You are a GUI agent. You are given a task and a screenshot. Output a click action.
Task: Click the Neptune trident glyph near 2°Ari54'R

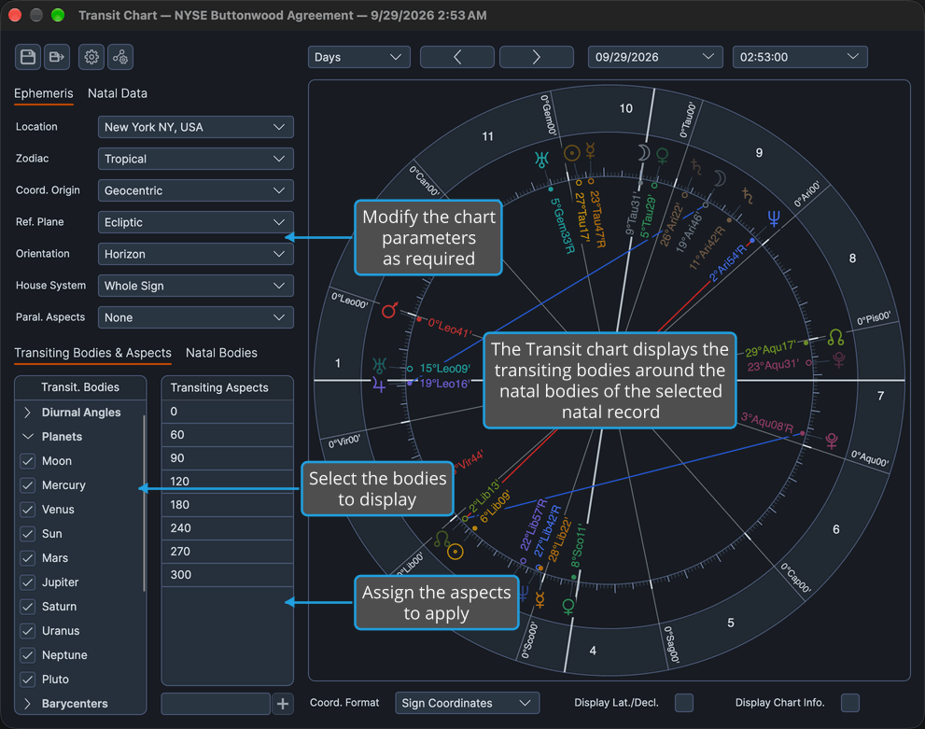[774, 218]
